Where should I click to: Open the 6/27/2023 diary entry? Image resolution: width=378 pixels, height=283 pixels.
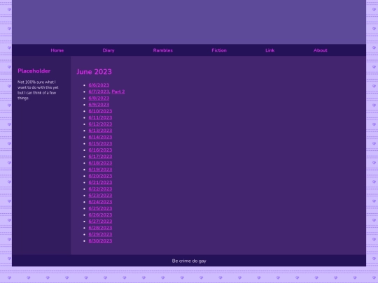pyautogui.click(x=100, y=222)
